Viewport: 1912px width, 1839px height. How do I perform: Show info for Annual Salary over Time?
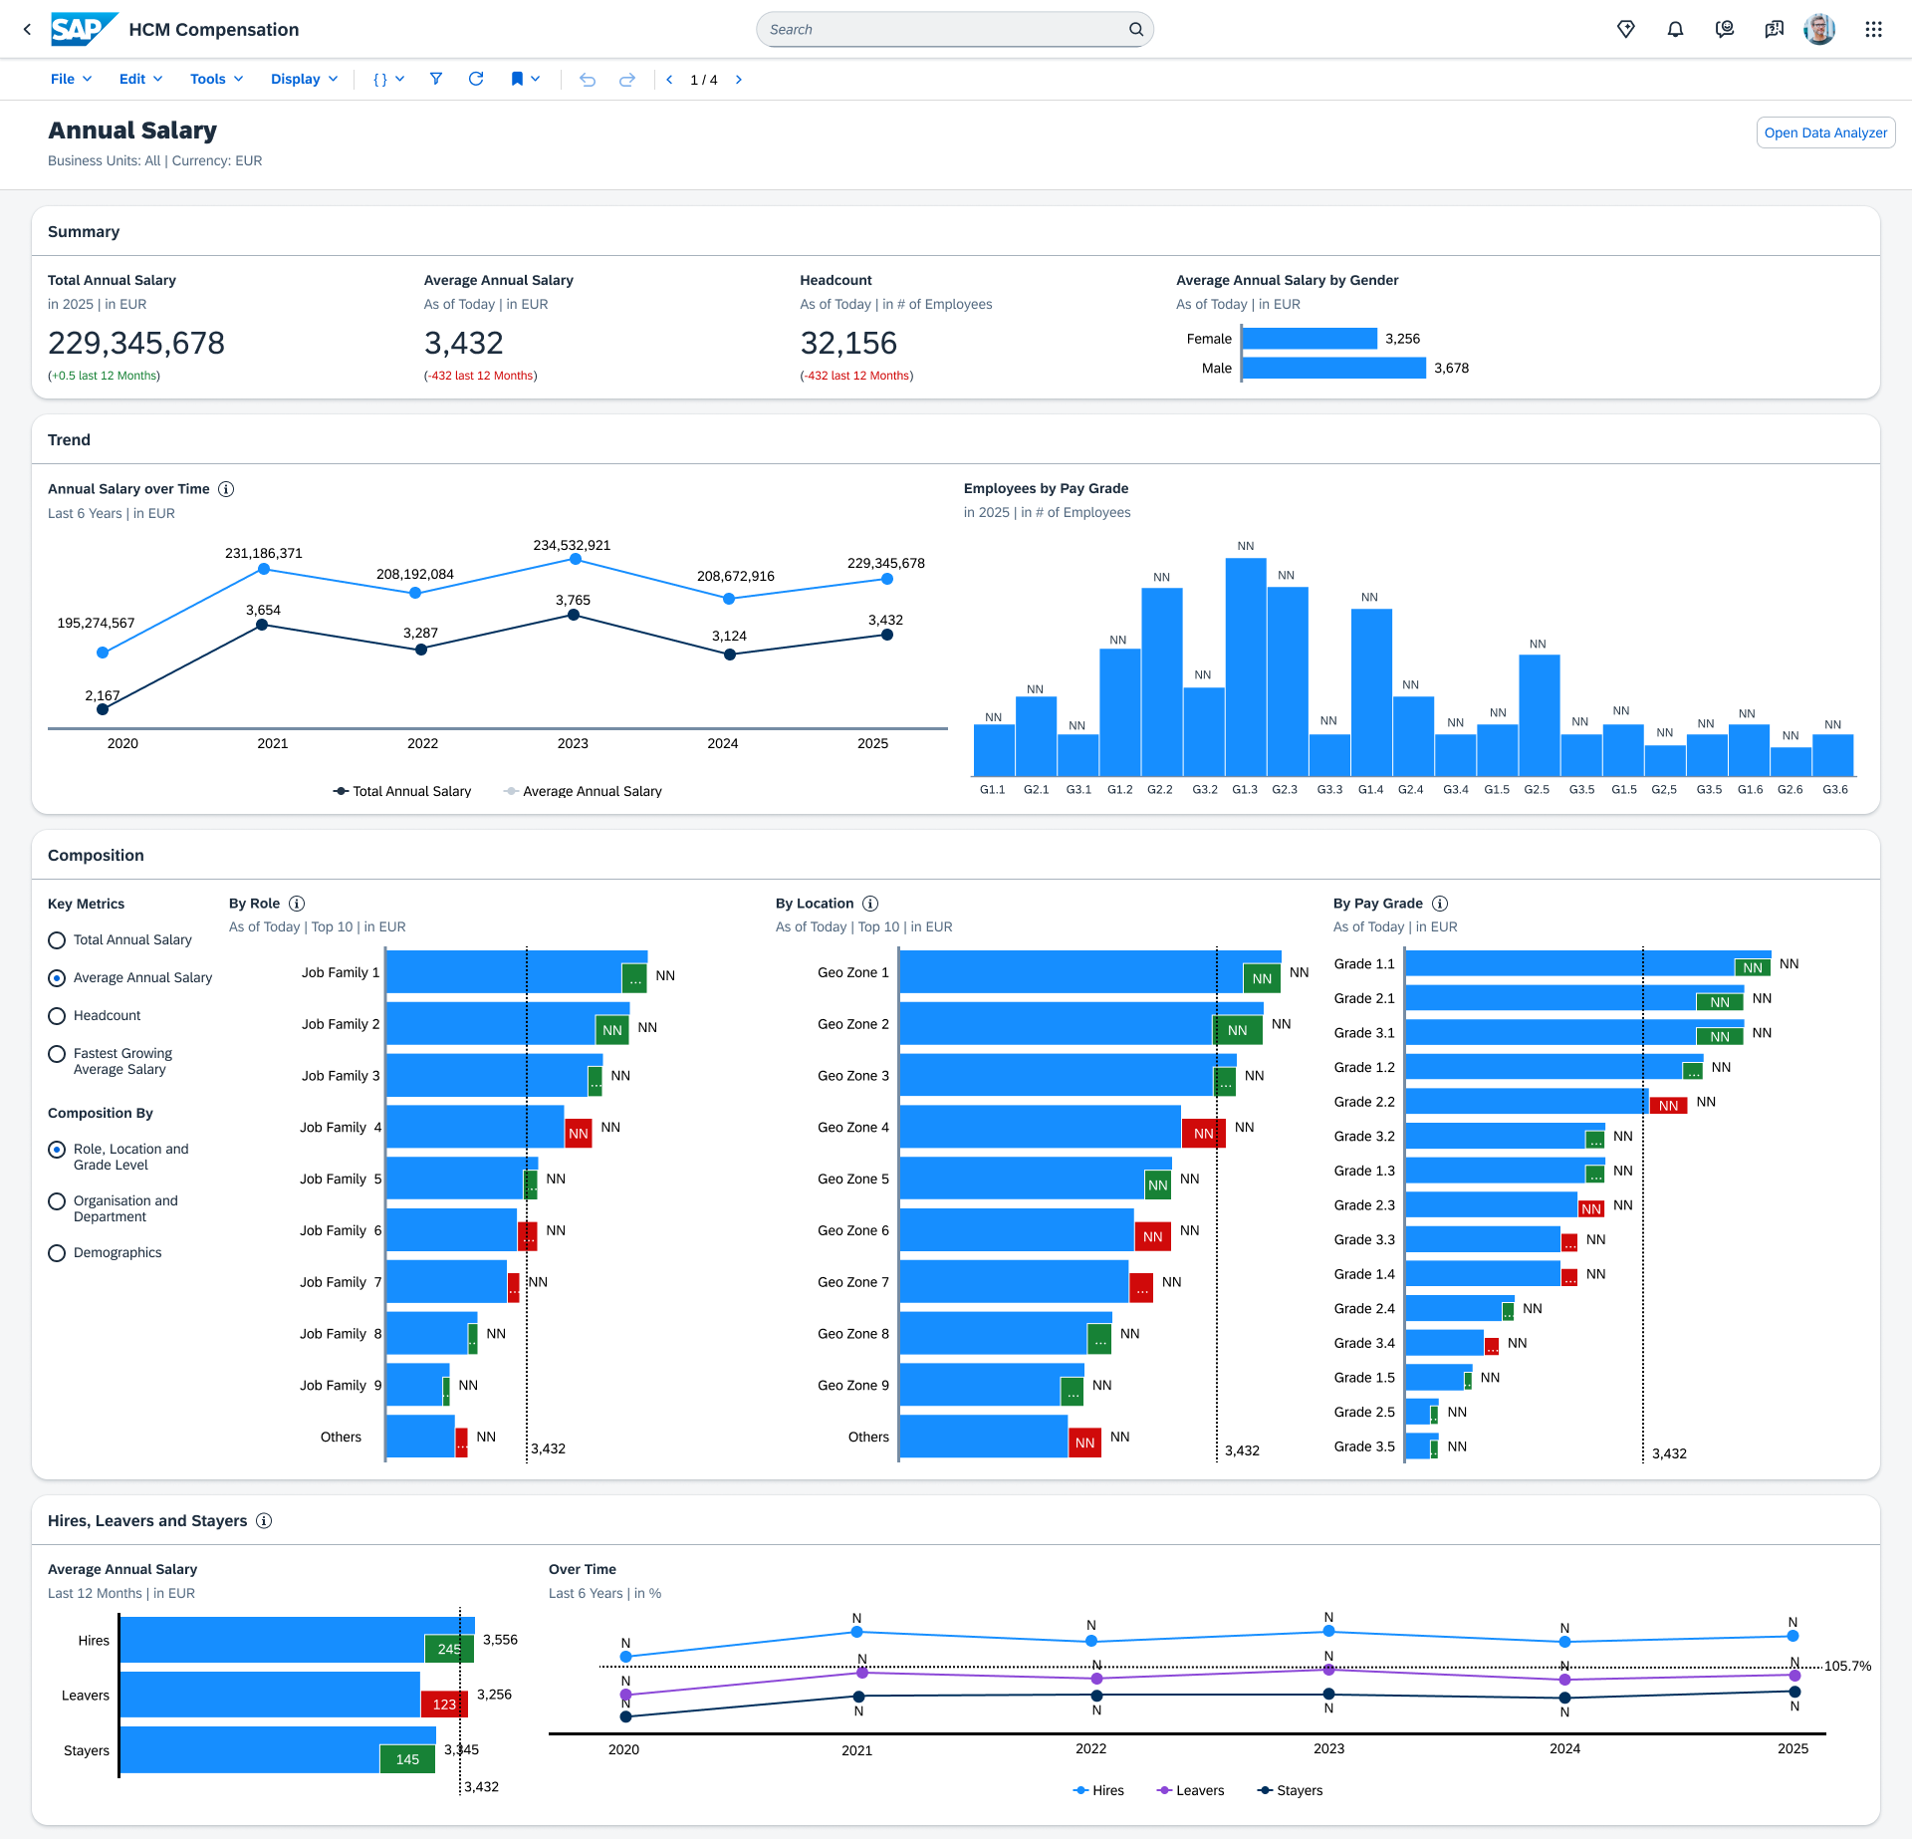point(226,489)
